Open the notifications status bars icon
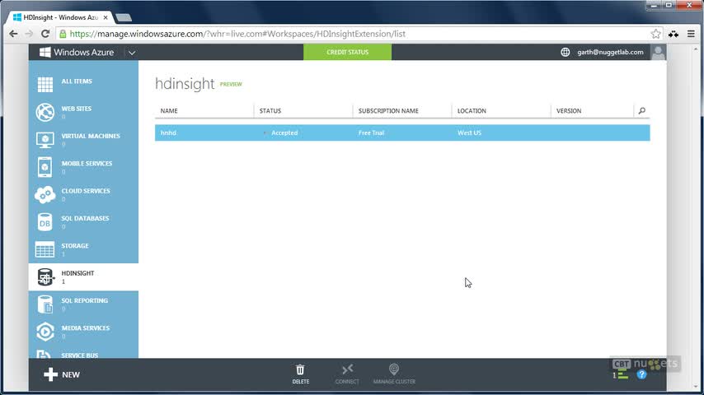The height and width of the screenshot is (395, 704). (621, 375)
